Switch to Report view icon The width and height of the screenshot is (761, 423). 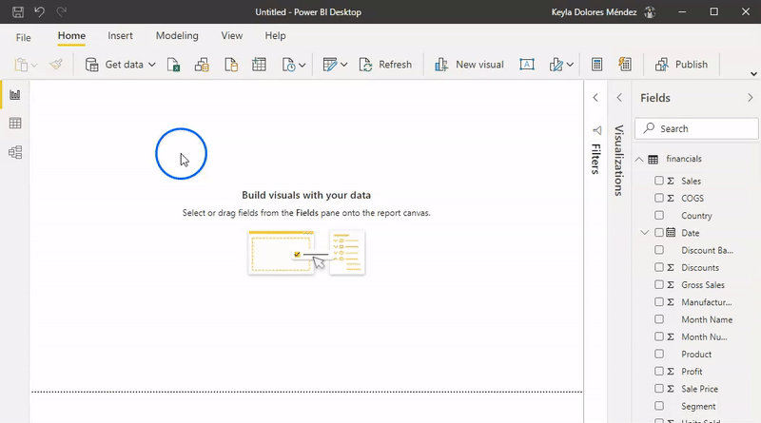pos(15,95)
